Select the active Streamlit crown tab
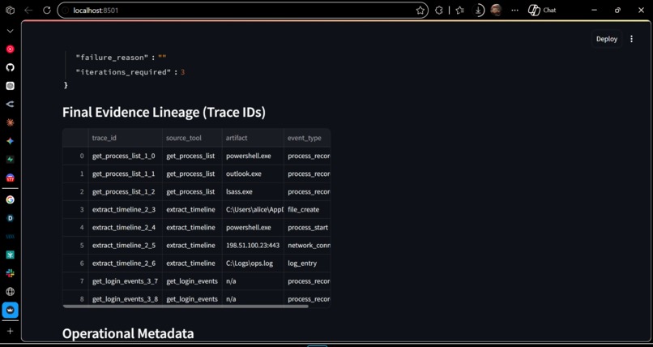The height and width of the screenshot is (347, 653). 10,310
